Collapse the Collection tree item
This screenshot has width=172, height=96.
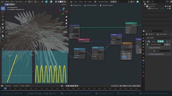point(145,6)
